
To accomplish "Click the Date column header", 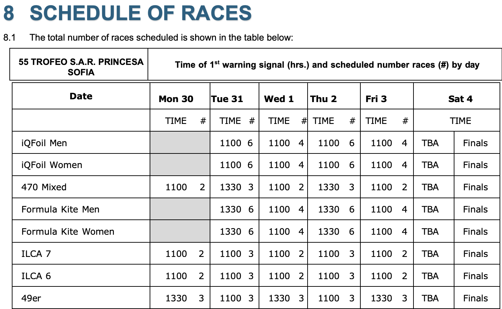I will [x=81, y=96].
